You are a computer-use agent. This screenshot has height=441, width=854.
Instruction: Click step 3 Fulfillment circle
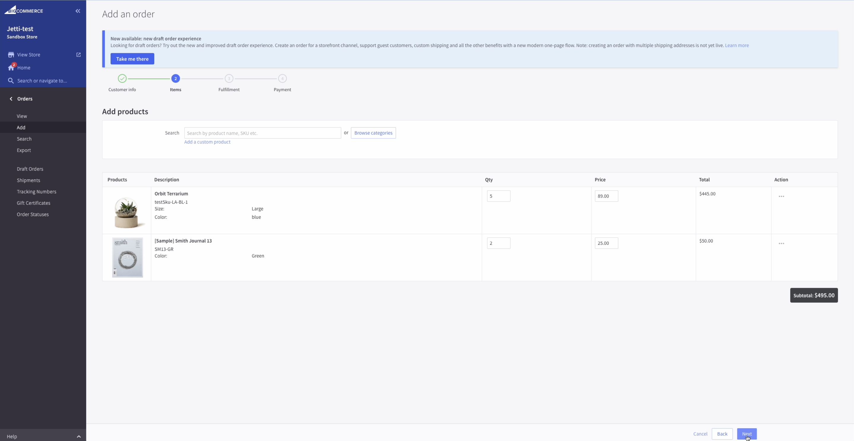pos(229,79)
